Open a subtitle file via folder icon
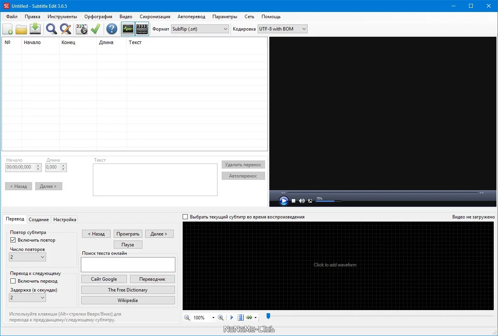Screen dimensions: 498x336 (21, 29)
